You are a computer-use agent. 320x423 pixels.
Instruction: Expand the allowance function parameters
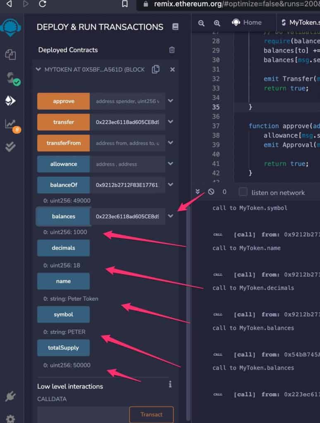pos(170,164)
